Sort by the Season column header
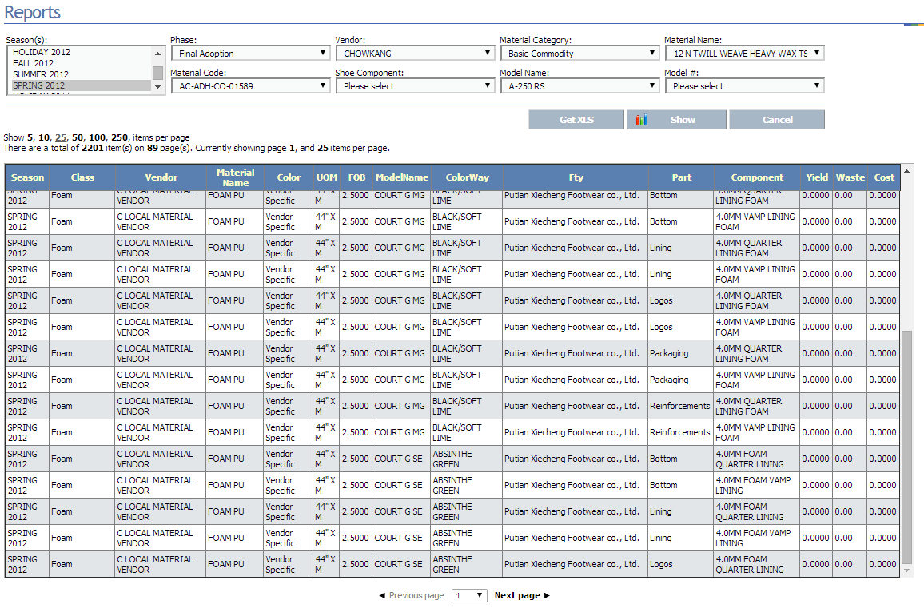The height and width of the screenshot is (616, 924). [27, 177]
